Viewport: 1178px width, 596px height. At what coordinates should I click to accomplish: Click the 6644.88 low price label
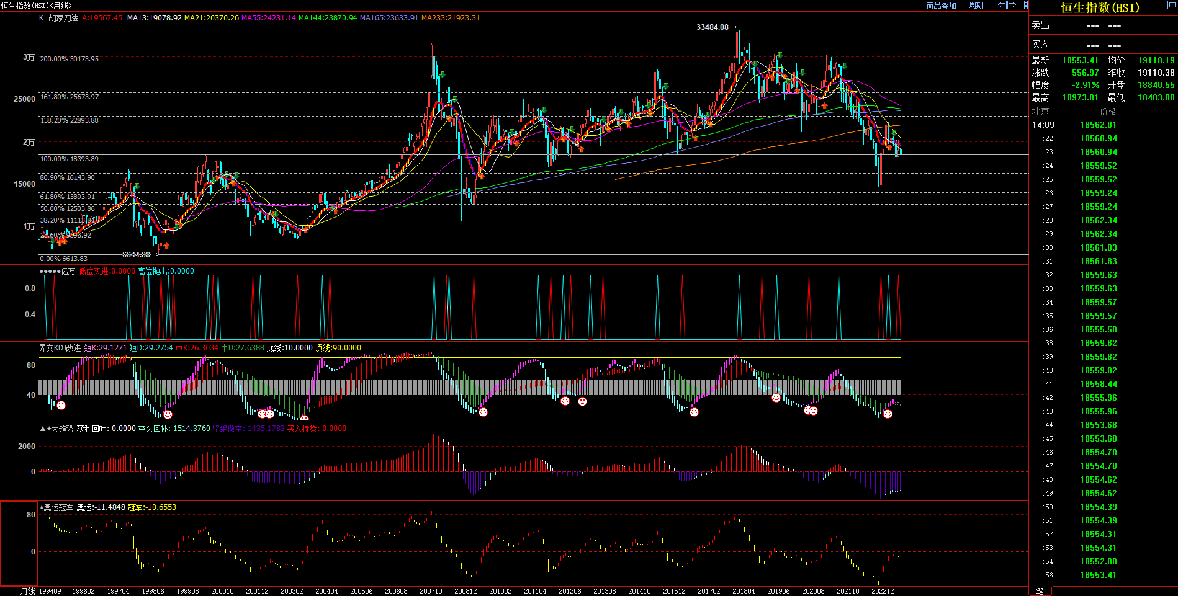tap(136, 255)
